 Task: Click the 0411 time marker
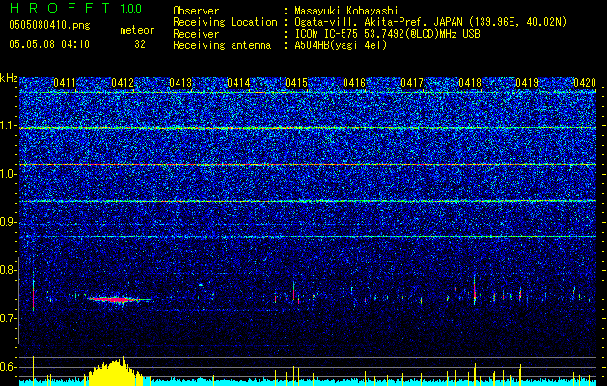(x=65, y=83)
